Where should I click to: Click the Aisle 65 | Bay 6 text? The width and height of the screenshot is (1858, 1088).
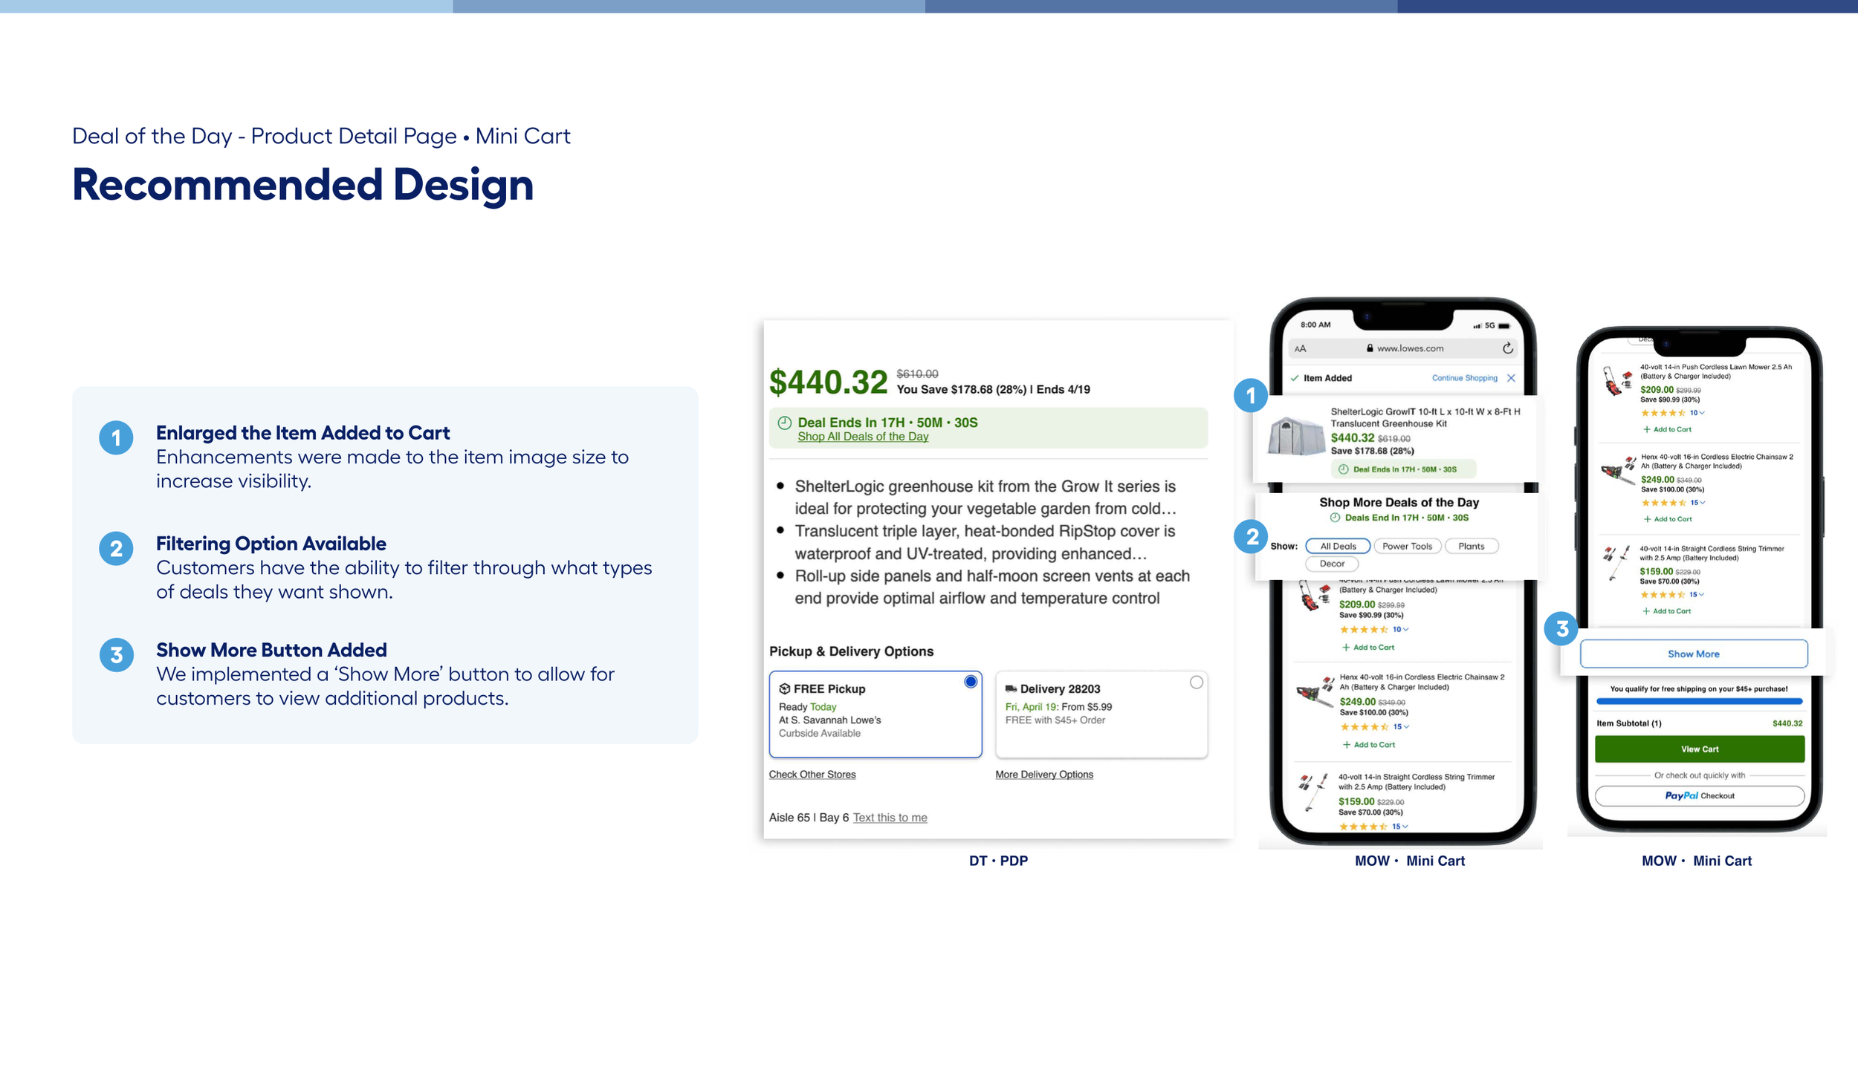pyautogui.click(x=809, y=817)
